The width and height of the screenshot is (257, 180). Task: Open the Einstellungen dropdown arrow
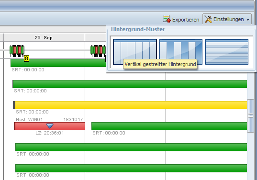(x=248, y=20)
